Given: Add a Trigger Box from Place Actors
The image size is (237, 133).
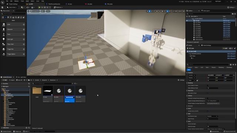Looking at the screenshot, I should [x=13, y=49].
